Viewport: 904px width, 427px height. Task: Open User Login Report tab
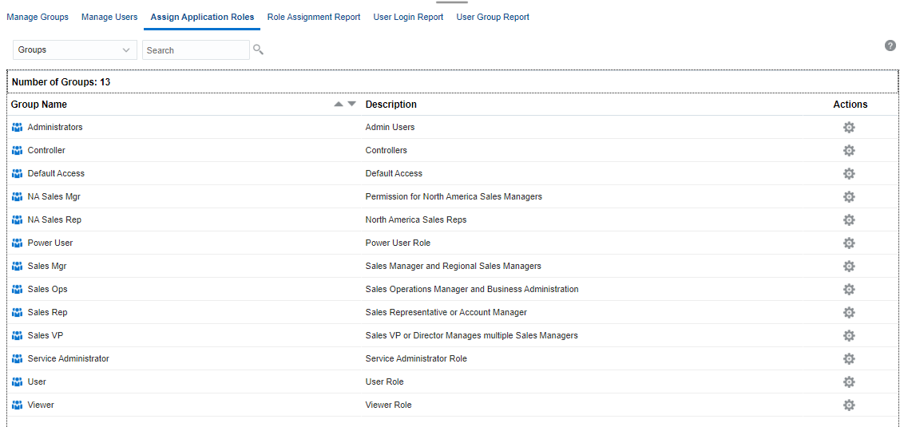(x=408, y=18)
